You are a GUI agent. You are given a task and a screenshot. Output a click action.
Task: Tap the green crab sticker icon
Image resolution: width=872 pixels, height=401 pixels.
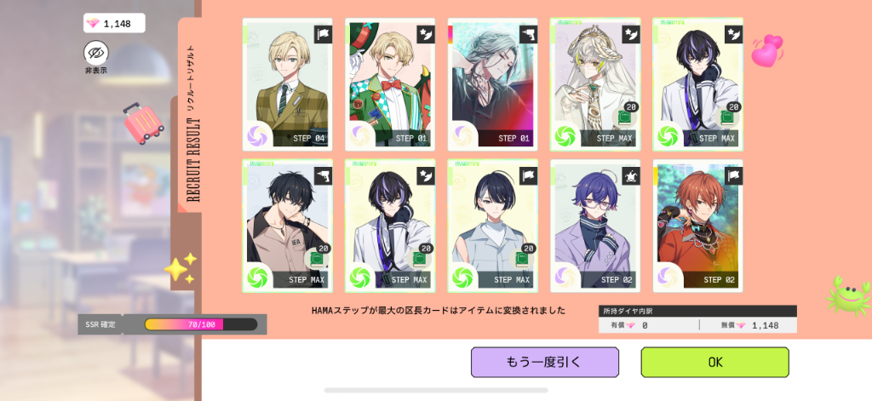point(848,296)
